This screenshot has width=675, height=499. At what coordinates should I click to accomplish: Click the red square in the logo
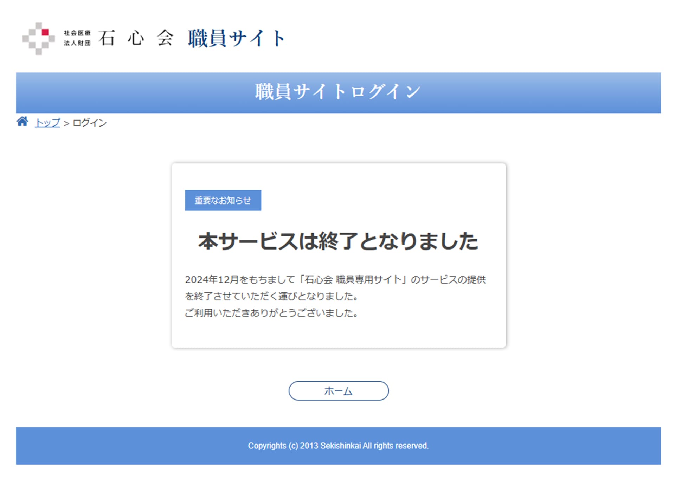click(x=45, y=32)
